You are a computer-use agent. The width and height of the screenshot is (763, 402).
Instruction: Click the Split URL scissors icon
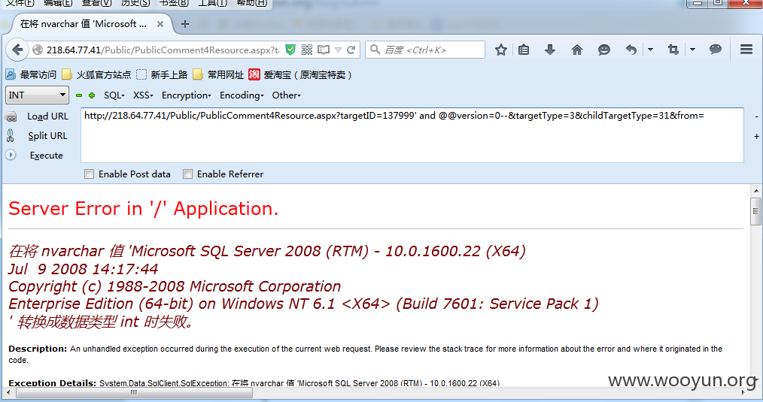point(11,135)
